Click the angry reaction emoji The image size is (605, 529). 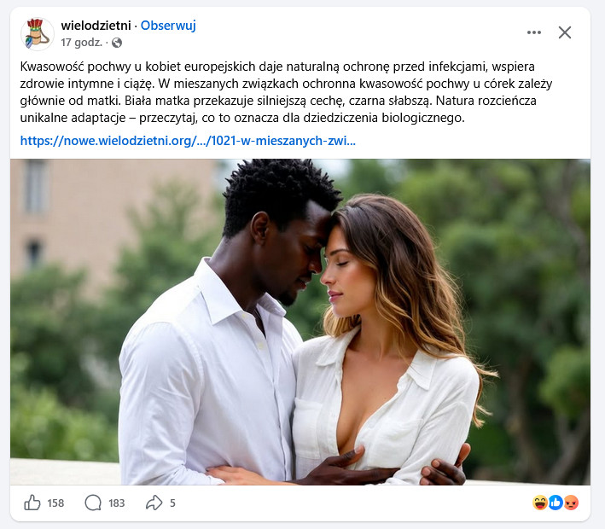(571, 503)
